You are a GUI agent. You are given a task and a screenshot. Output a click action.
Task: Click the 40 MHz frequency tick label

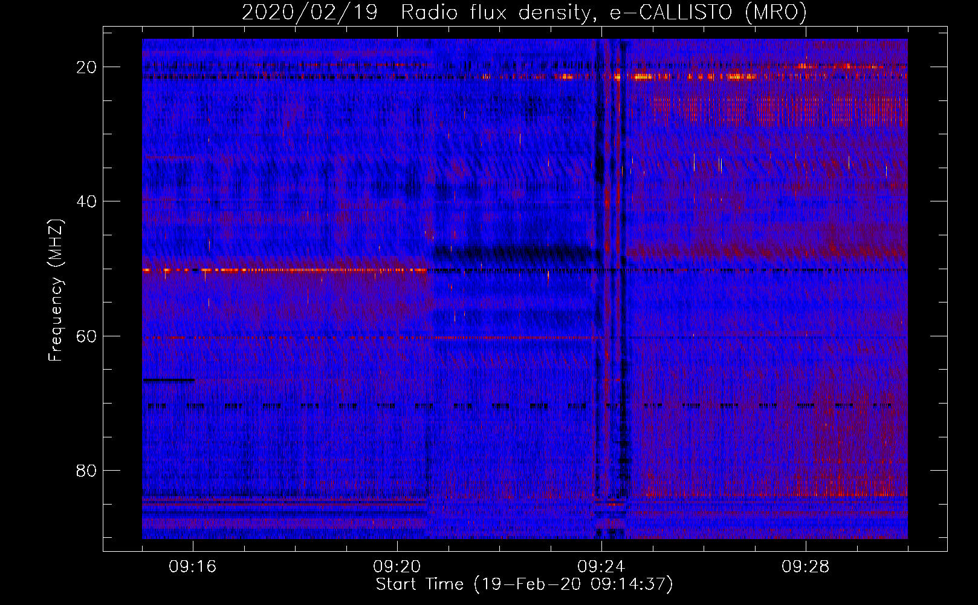[86, 201]
